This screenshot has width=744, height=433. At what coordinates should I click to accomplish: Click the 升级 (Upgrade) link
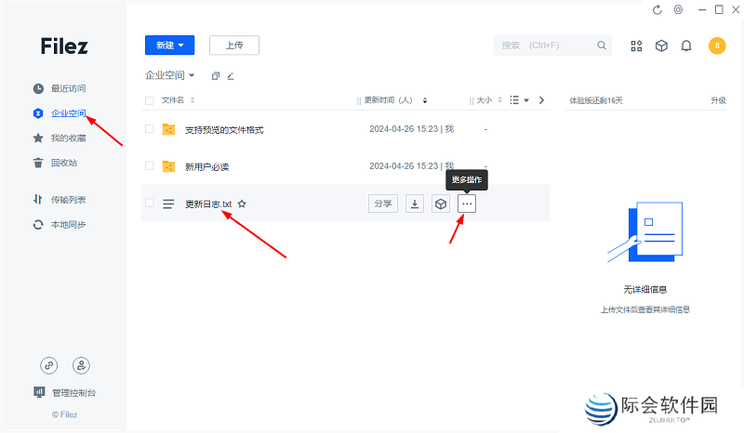[x=718, y=100]
